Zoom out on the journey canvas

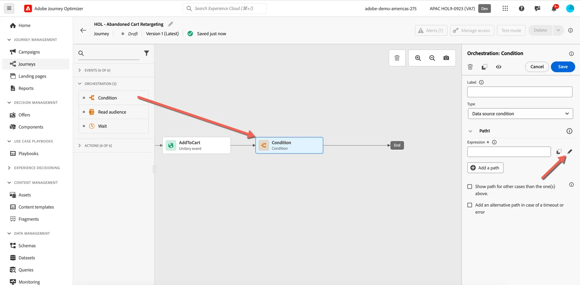(x=432, y=58)
